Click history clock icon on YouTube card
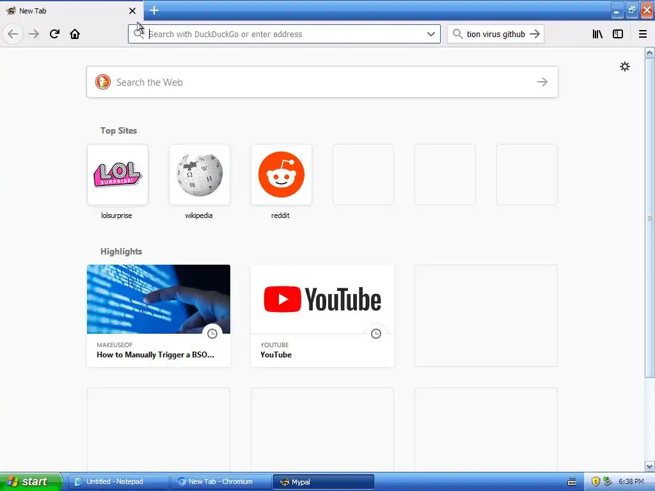The width and height of the screenshot is (655, 491). [x=376, y=333]
